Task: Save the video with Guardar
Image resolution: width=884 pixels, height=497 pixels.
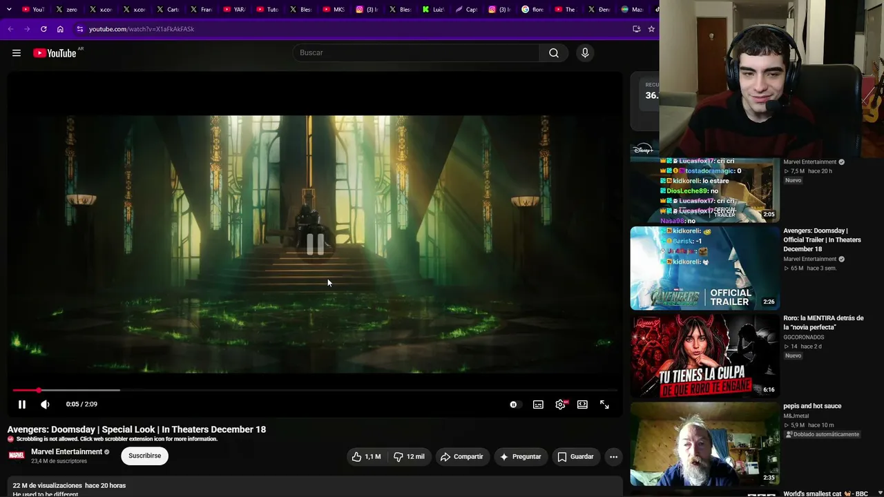Action: pos(576,456)
